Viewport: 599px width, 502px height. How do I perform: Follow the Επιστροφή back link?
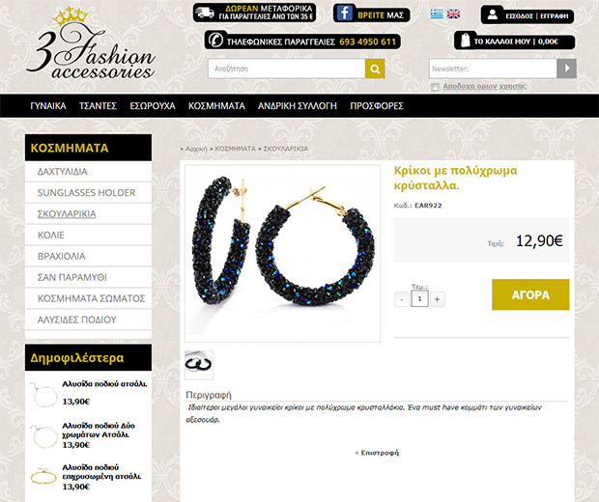tap(377, 453)
